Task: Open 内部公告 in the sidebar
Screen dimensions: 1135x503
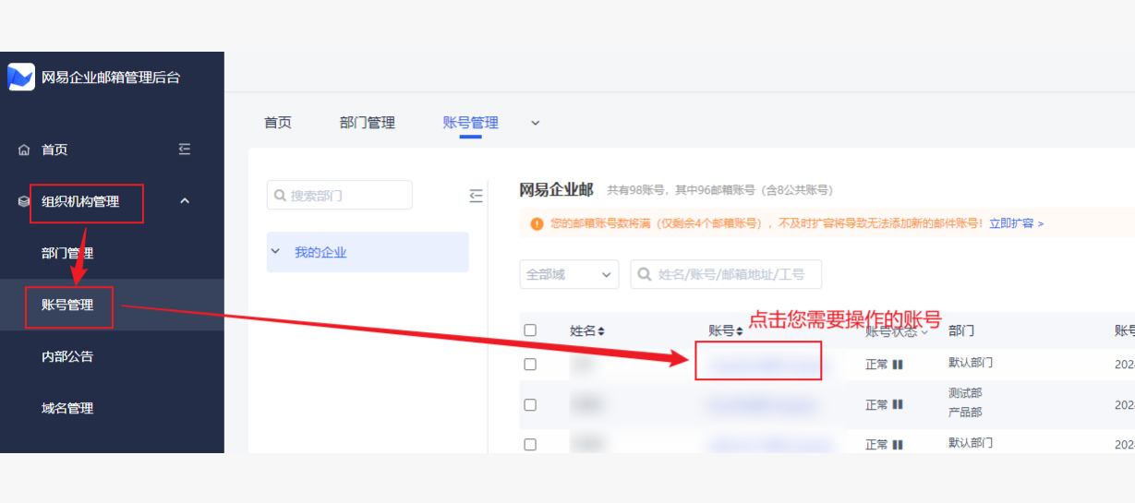Action: (x=67, y=356)
